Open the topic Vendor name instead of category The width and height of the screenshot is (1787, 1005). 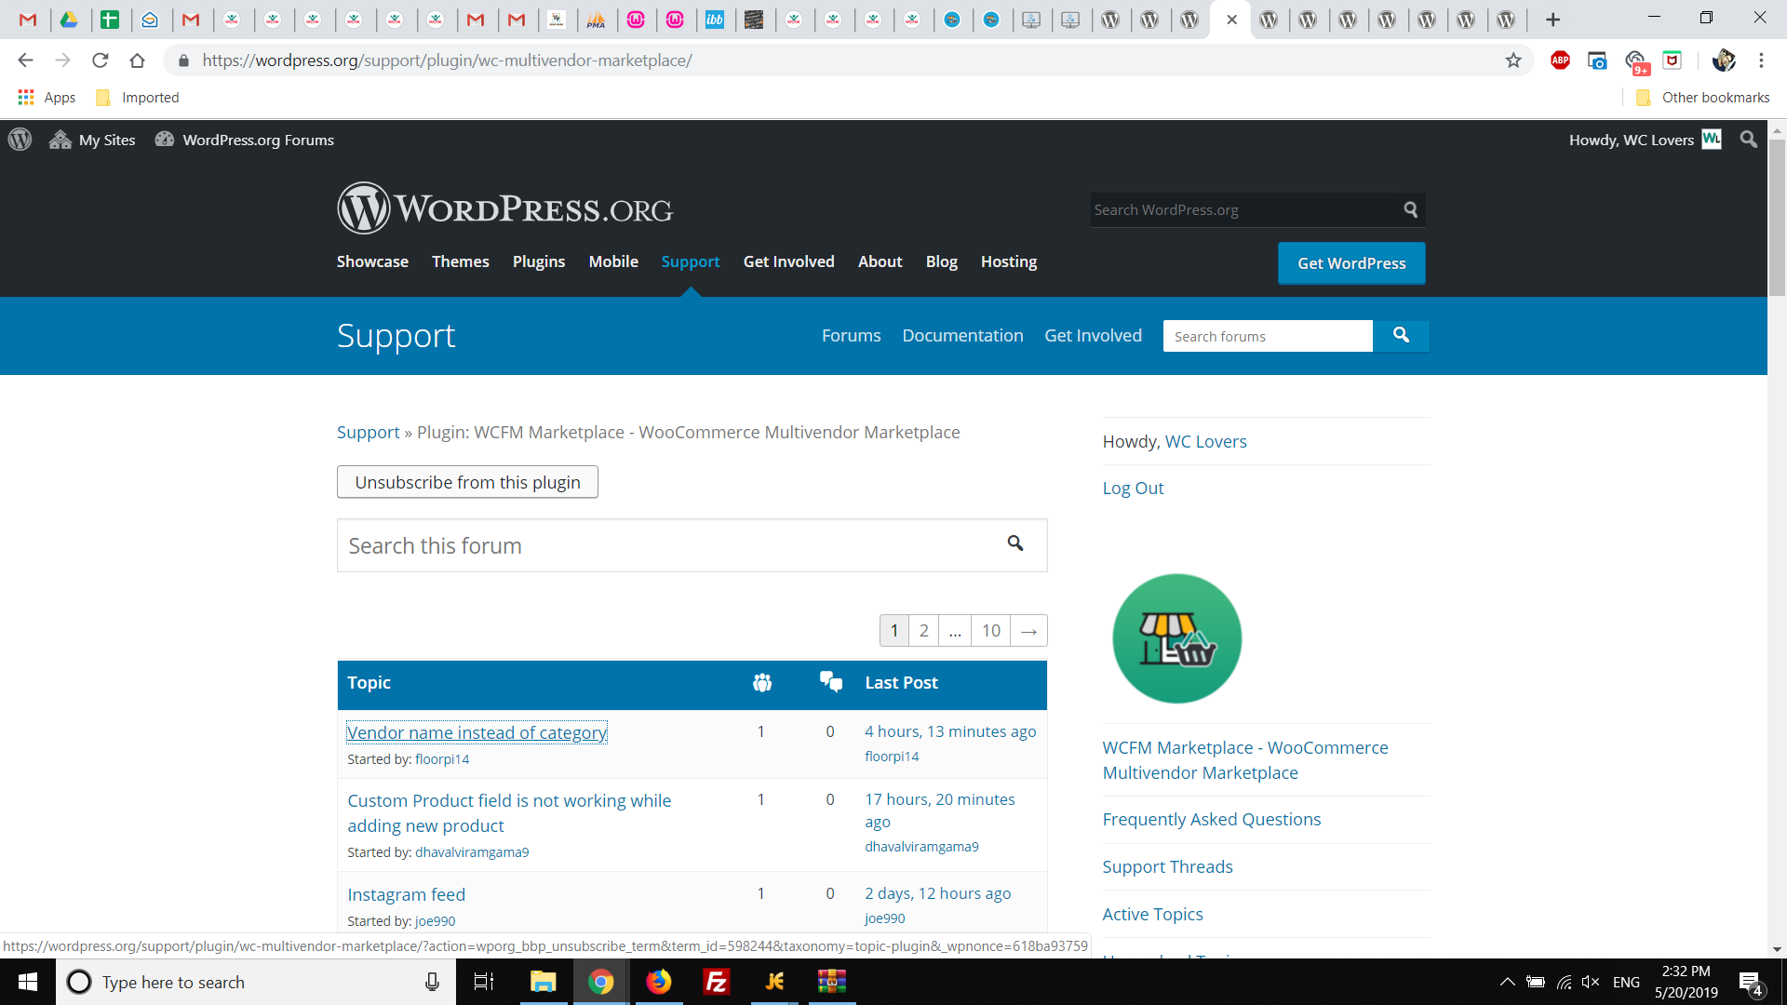point(477,732)
